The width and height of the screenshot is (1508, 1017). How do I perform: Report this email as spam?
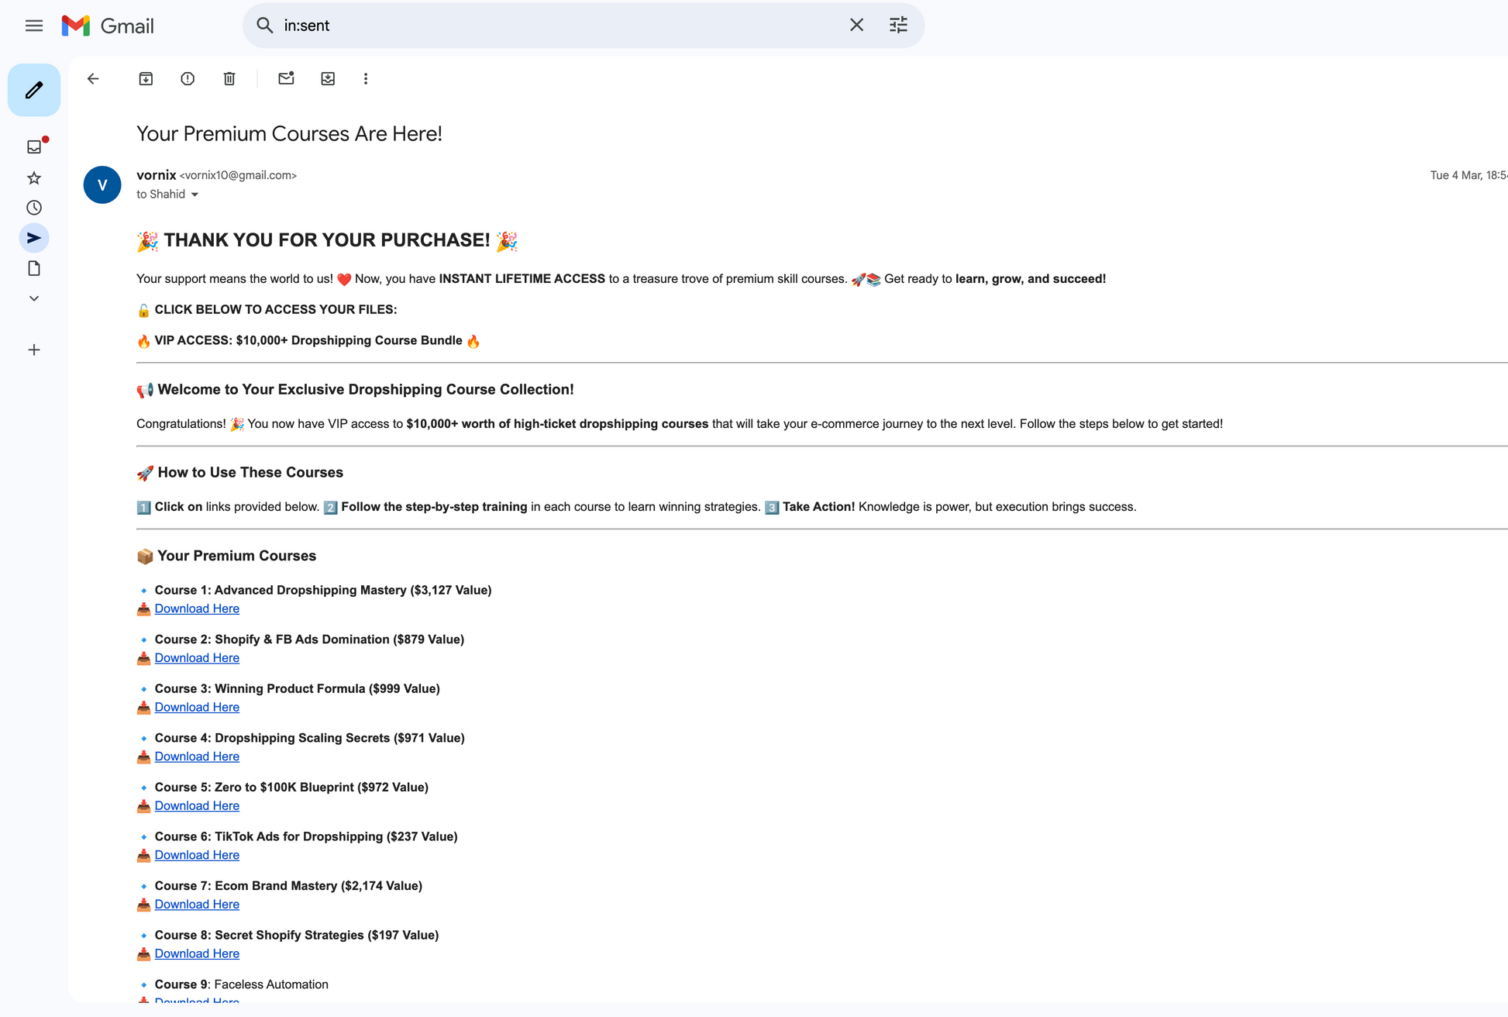(188, 78)
